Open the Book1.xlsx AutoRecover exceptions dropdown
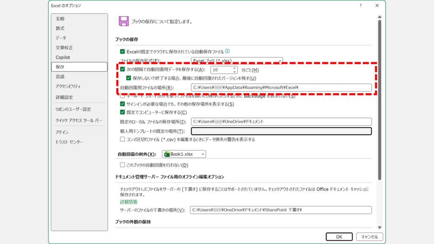 (184, 154)
